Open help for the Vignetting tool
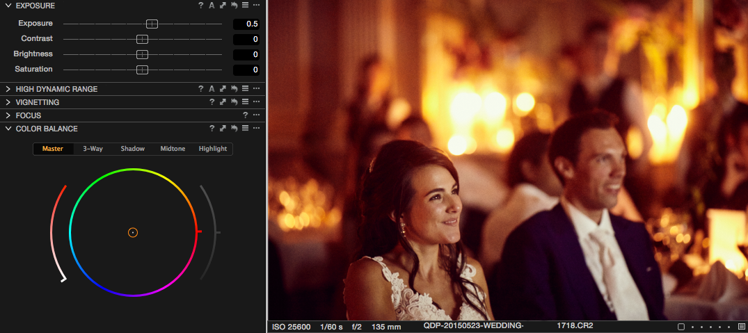748x333 pixels. 213,102
